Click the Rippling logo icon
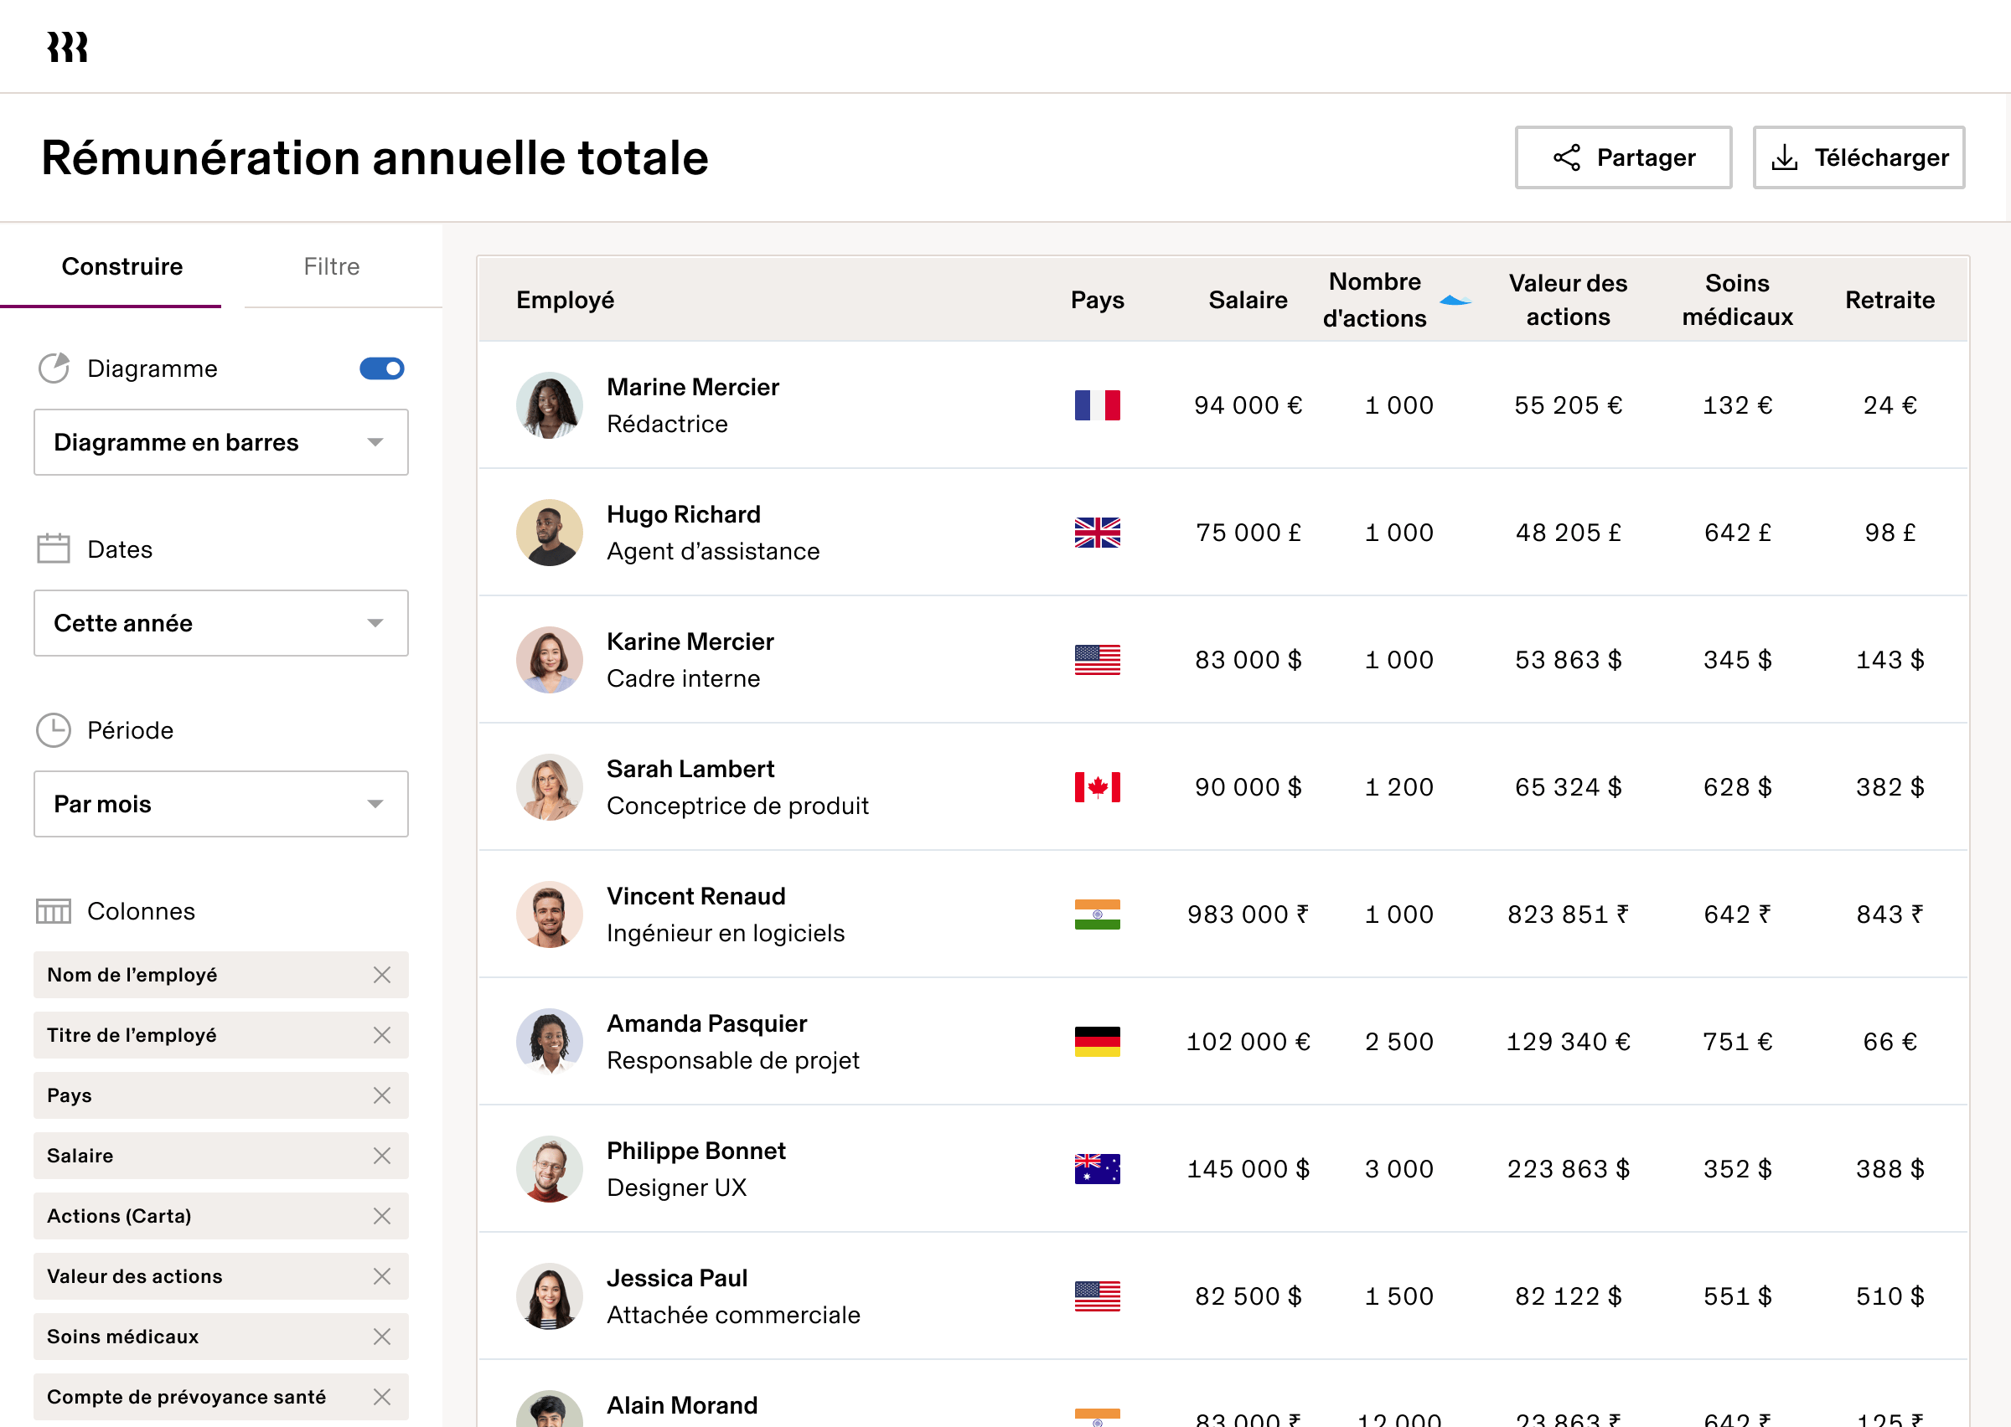This screenshot has width=2011, height=1427. (68, 47)
